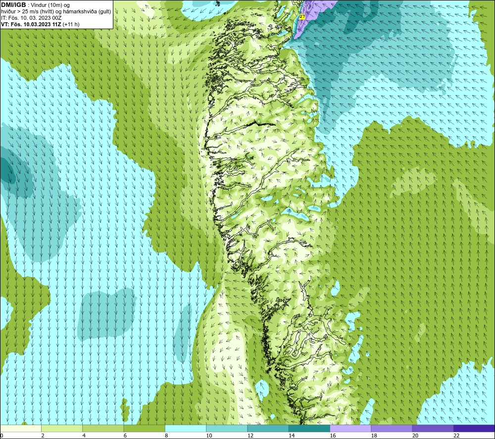Click the 10–12 m/s turquoise swatch

coord(227,428)
